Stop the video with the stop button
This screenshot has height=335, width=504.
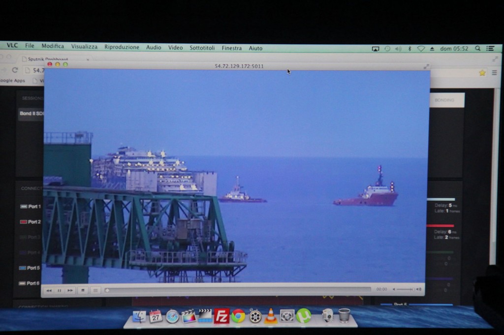point(83,290)
